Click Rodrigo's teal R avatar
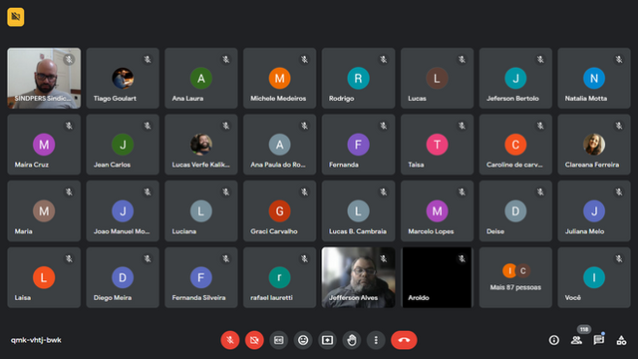This screenshot has height=359, width=638. (x=358, y=78)
